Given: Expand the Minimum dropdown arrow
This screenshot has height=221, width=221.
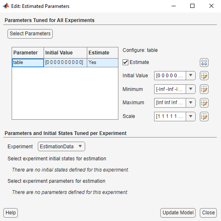Looking at the screenshot, I should 191,89.
